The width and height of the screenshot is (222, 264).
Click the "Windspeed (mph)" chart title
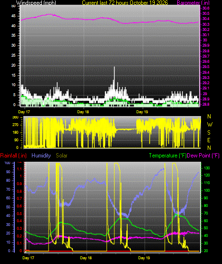click(x=36, y=3)
